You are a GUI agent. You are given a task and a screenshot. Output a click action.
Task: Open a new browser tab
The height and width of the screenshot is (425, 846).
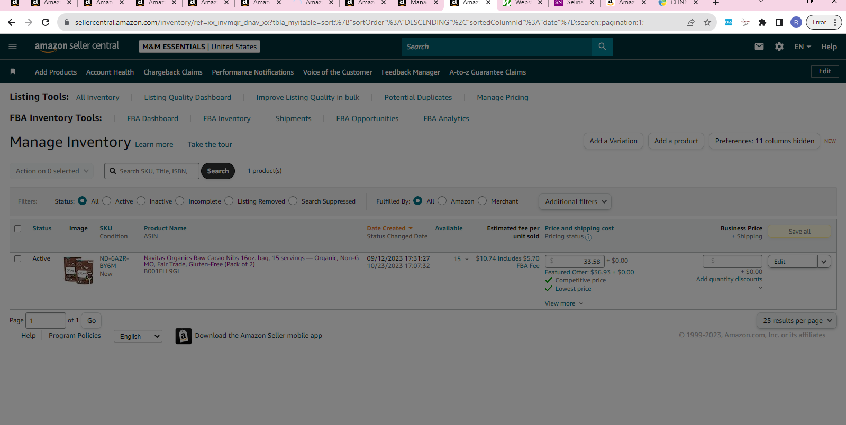(x=716, y=3)
